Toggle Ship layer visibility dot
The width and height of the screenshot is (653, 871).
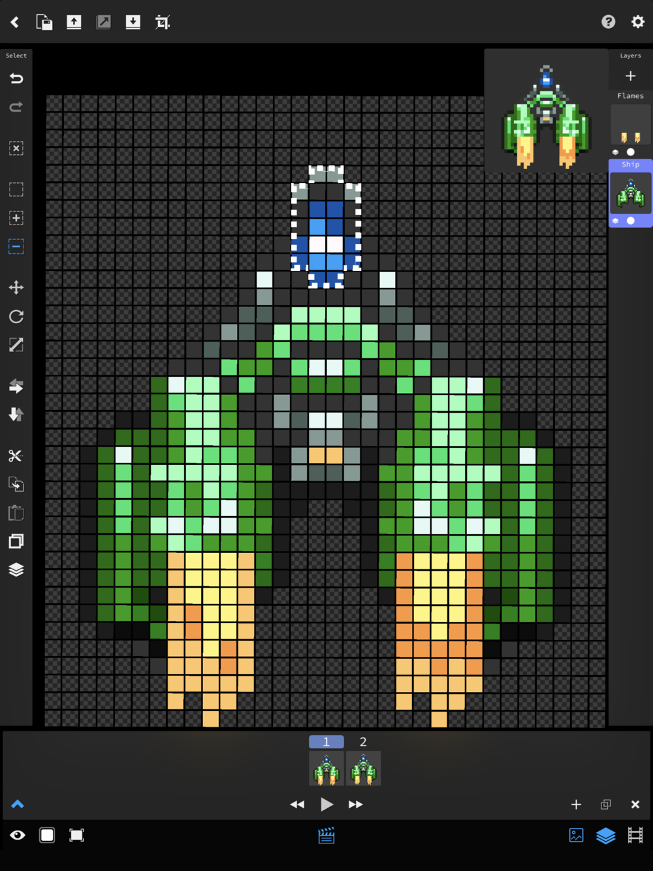(x=631, y=221)
